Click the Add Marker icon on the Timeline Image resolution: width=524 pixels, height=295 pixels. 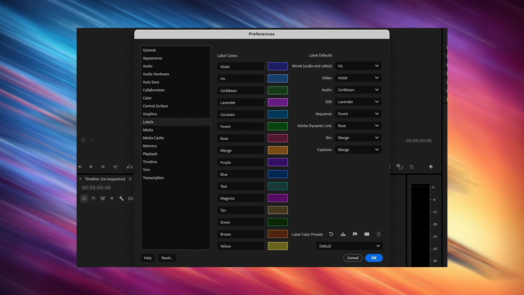pos(112,198)
